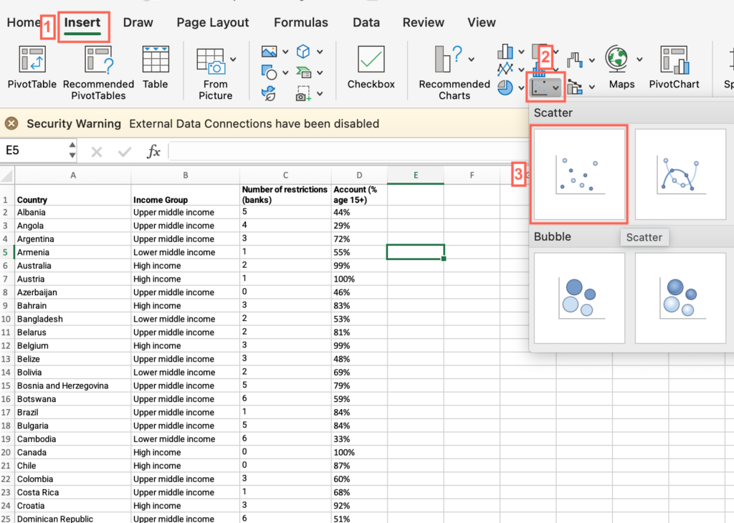Screen dimensions: 734x523
Task: Expand the 3D Models dropdown arrow
Action: click(x=320, y=52)
